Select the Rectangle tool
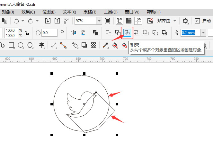Viewport: 213px width, 161px height. tap(11, 45)
